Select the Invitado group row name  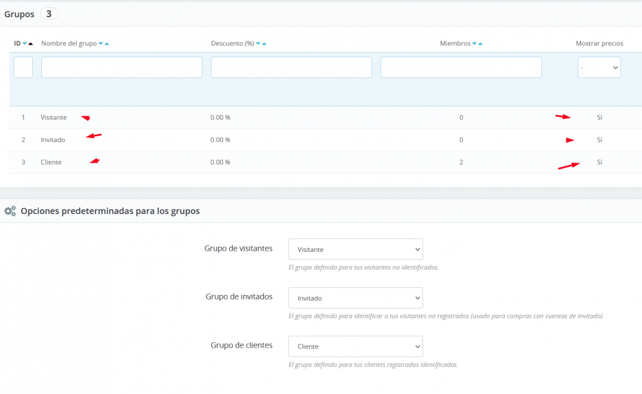point(53,140)
